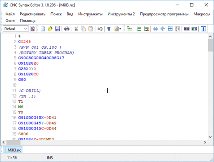Open the Предпросмотр программы menu
The height and width of the screenshot is (162, 214).
pyautogui.click(x=164, y=14)
